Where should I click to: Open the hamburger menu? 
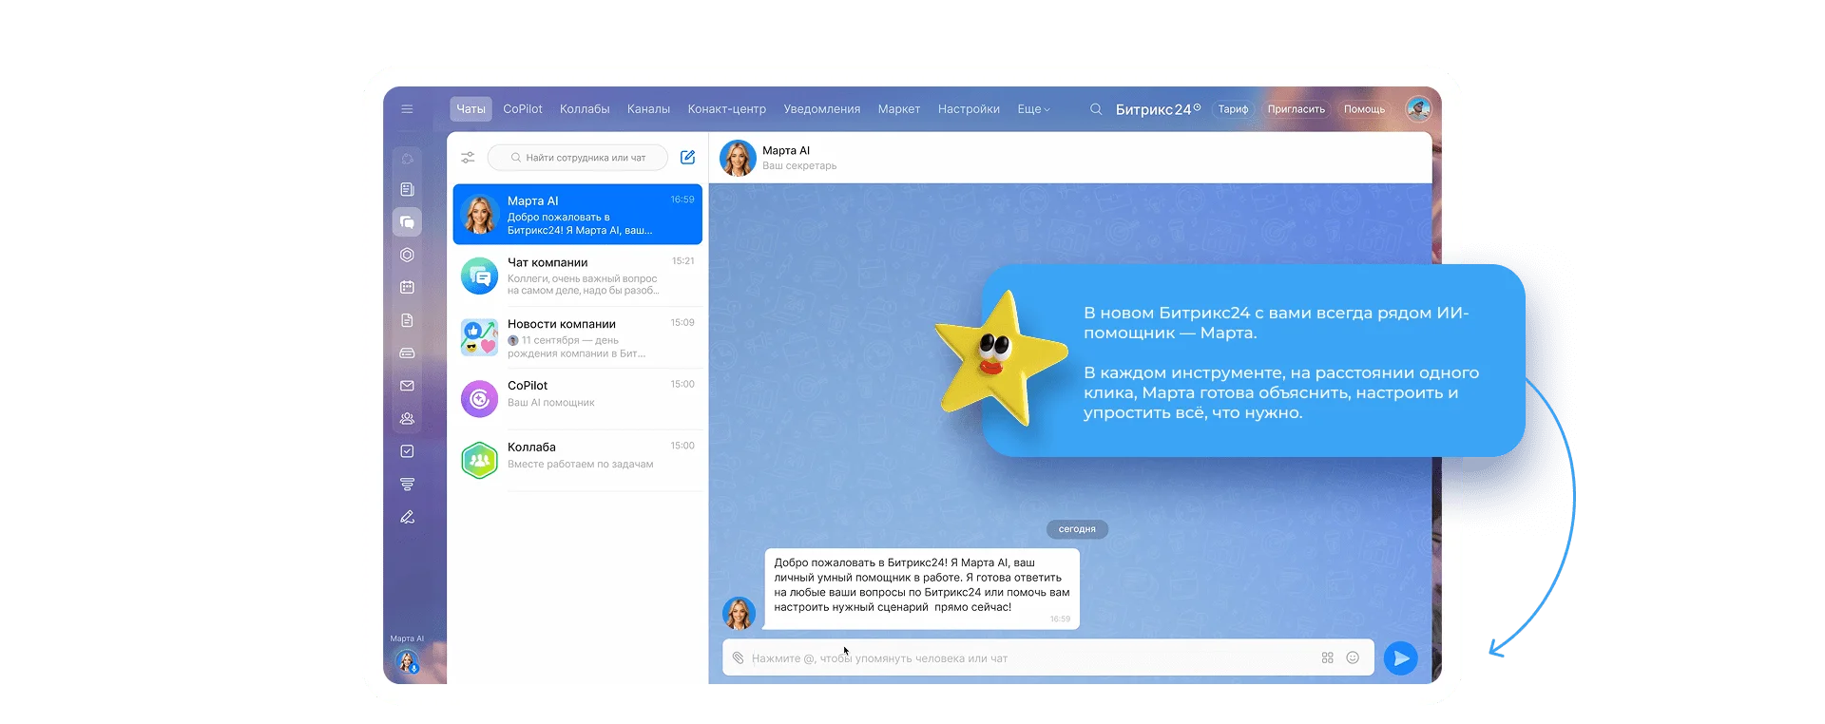pyautogui.click(x=407, y=109)
